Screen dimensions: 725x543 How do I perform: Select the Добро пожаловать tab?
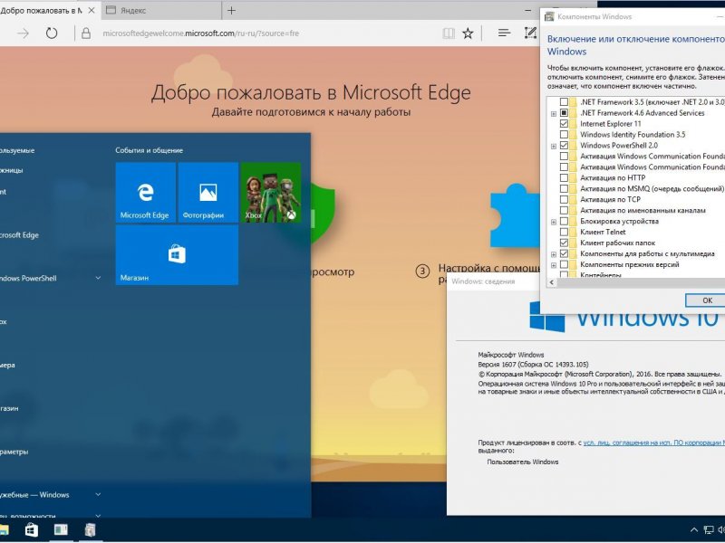point(42,10)
